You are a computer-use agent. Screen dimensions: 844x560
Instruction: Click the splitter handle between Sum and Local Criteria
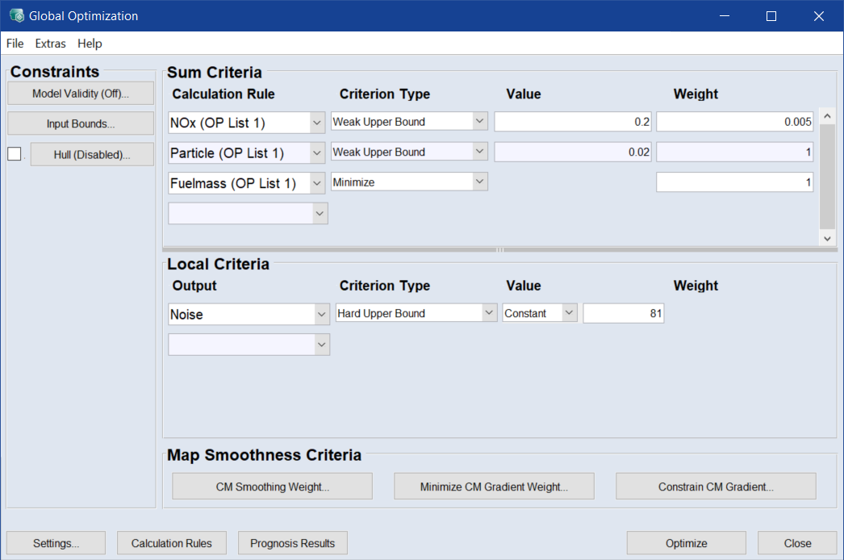pyautogui.click(x=499, y=249)
